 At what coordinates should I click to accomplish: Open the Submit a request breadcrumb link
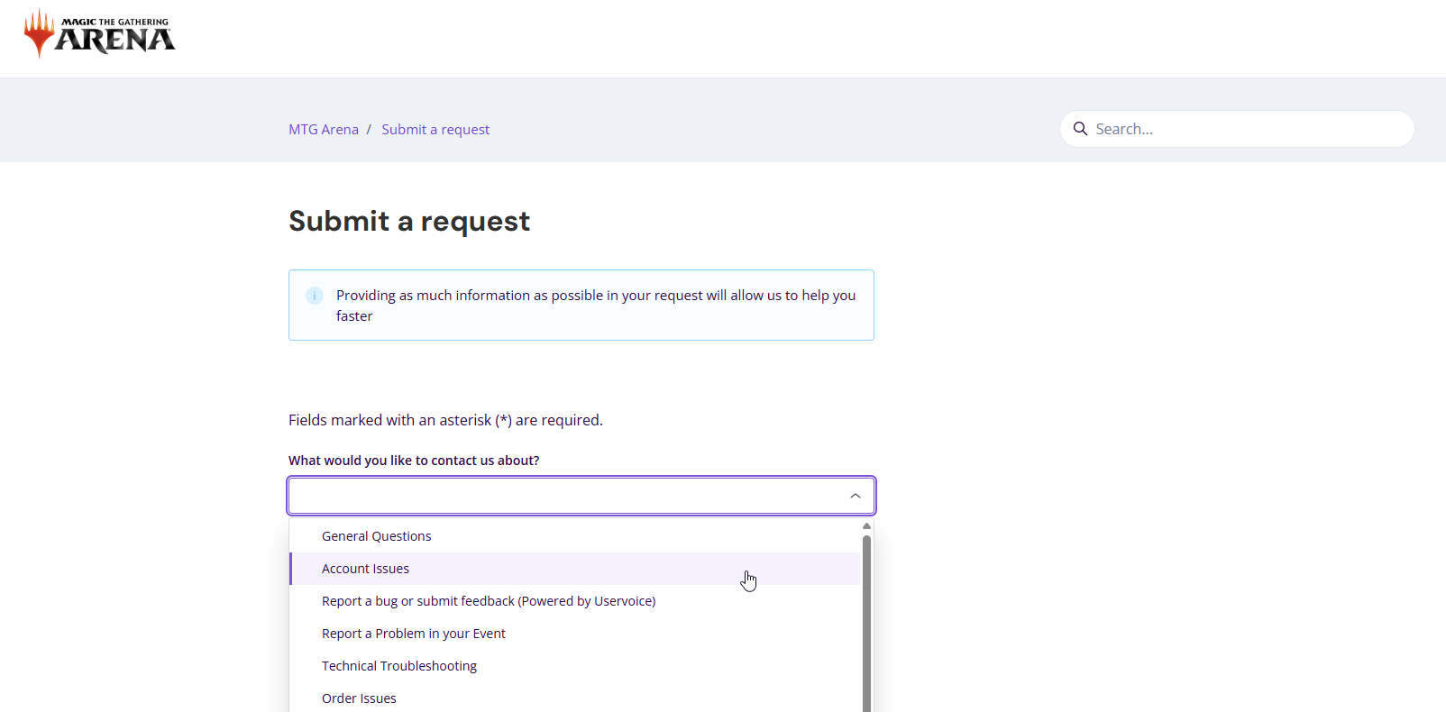[x=435, y=130]
